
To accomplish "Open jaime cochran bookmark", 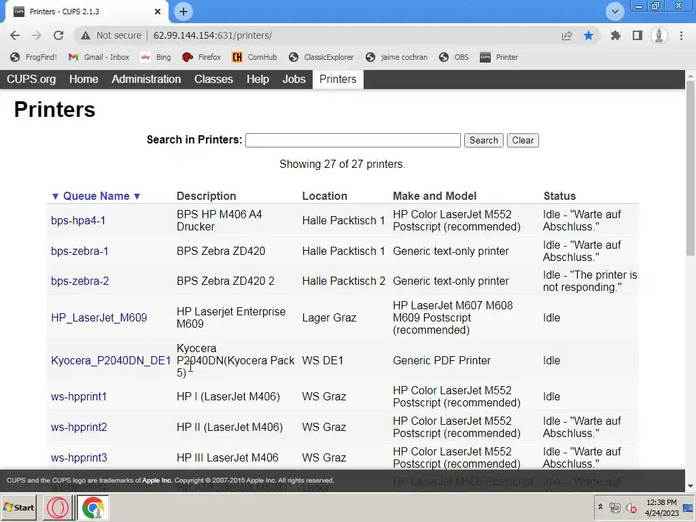I will coord(396,57).
